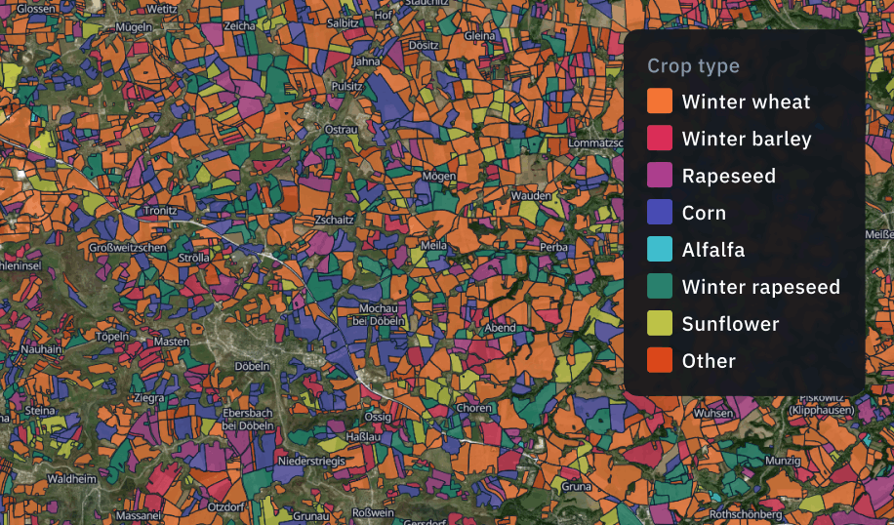Click the Mochau bei Döbeln map label
This screenshot has width=894, height=525.
[x=374, y=314]
